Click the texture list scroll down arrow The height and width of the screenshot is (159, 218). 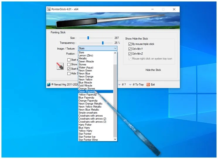click(115, 139)
